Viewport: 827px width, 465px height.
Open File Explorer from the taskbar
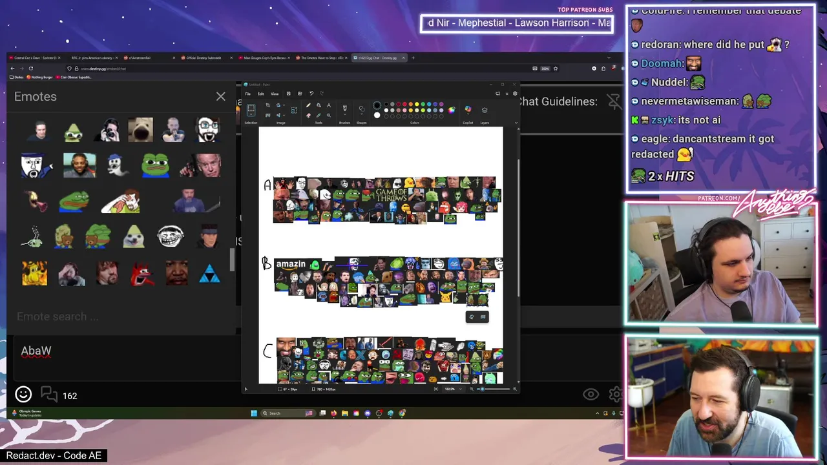(x=345, y=413)
